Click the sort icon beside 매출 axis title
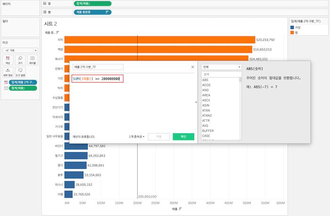The image size is (330, 216). 180,209
